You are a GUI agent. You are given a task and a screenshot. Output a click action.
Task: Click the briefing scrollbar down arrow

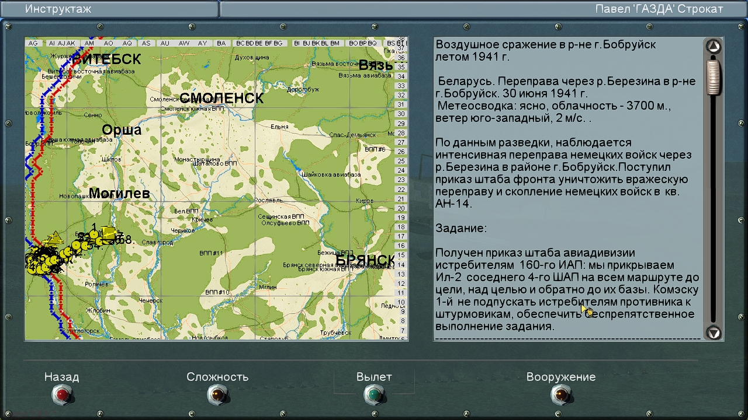714,332
